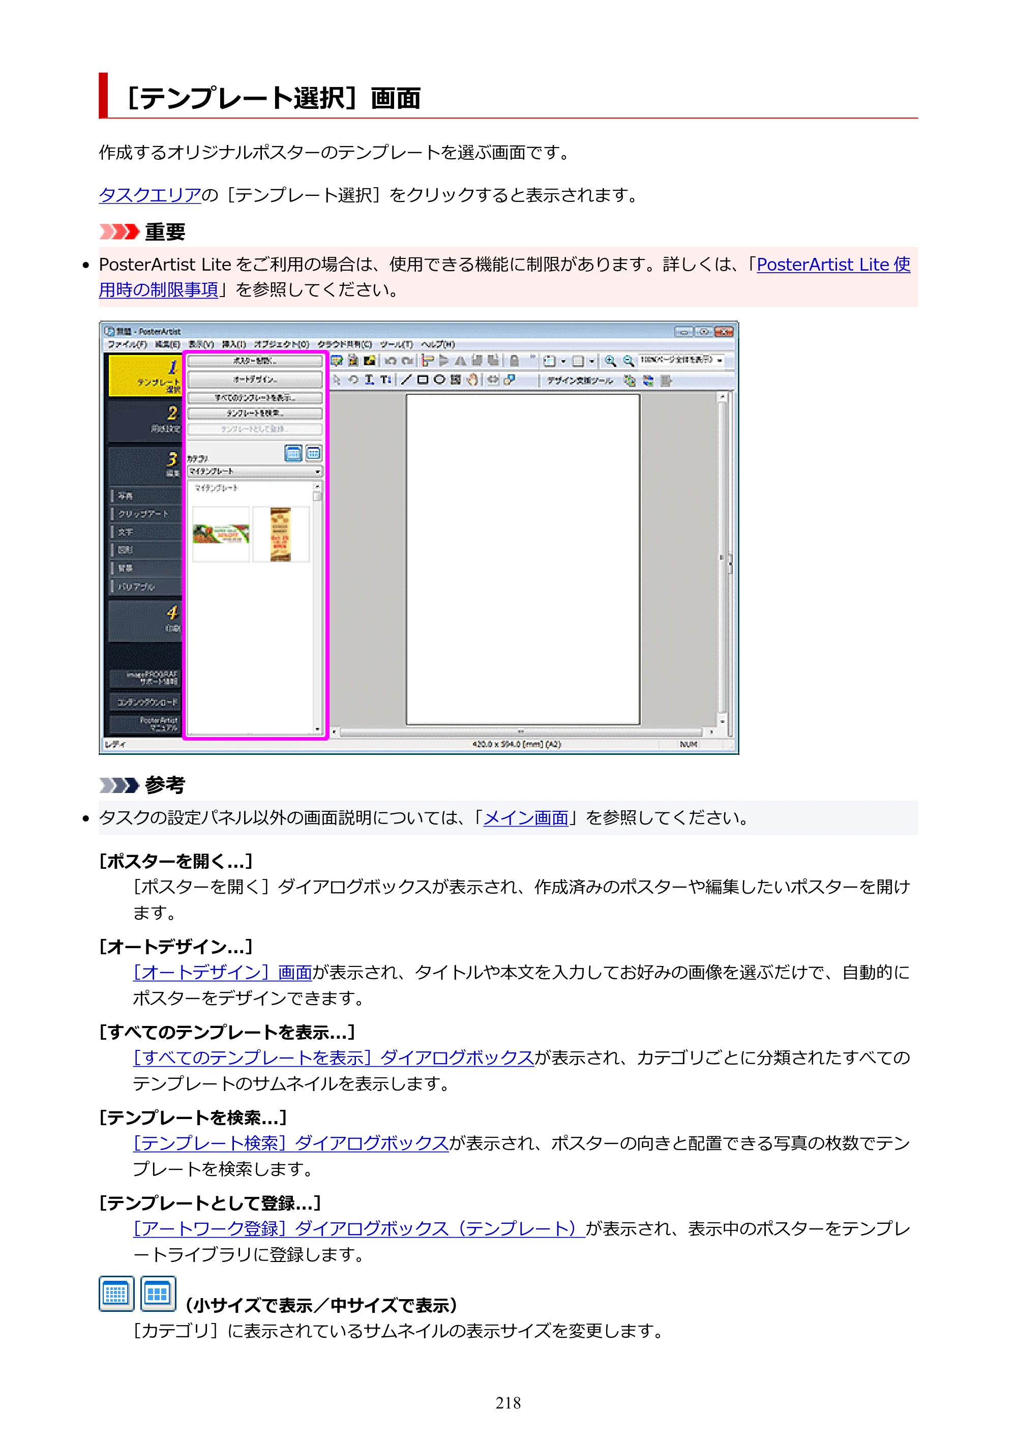Click the ポスターを開く... button
1017x1439 pixels.
click(254, 361)
